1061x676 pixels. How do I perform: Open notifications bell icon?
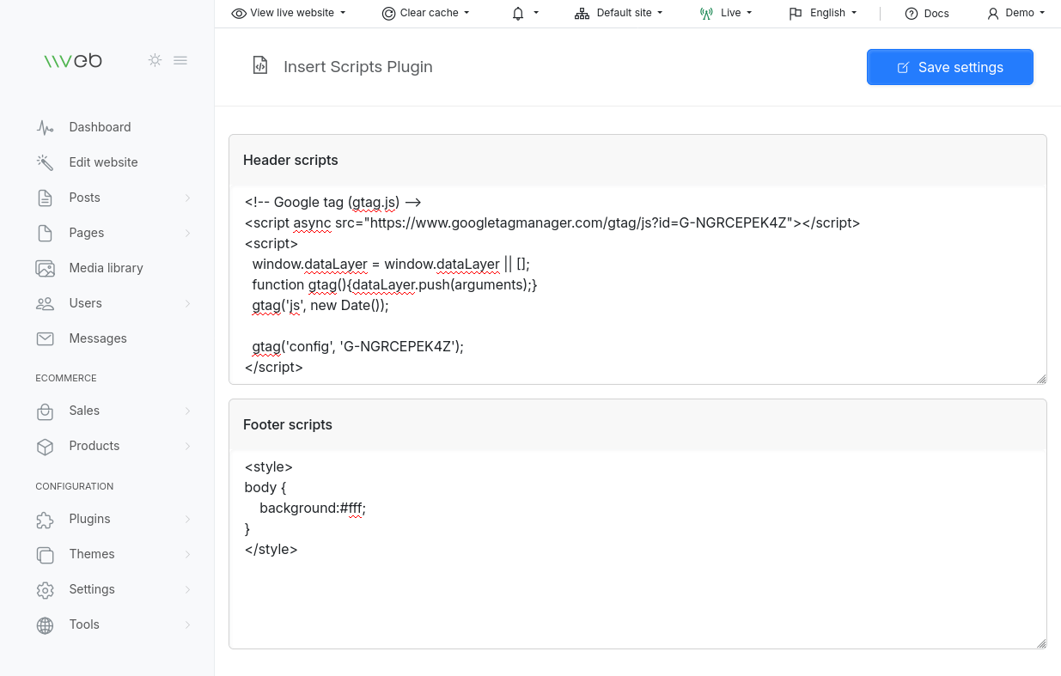click(518, 14)
